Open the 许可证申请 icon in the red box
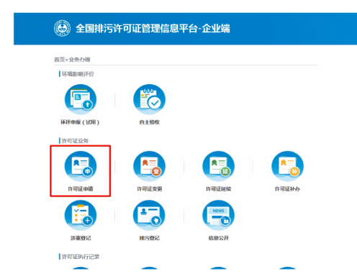 coord(81,166)
